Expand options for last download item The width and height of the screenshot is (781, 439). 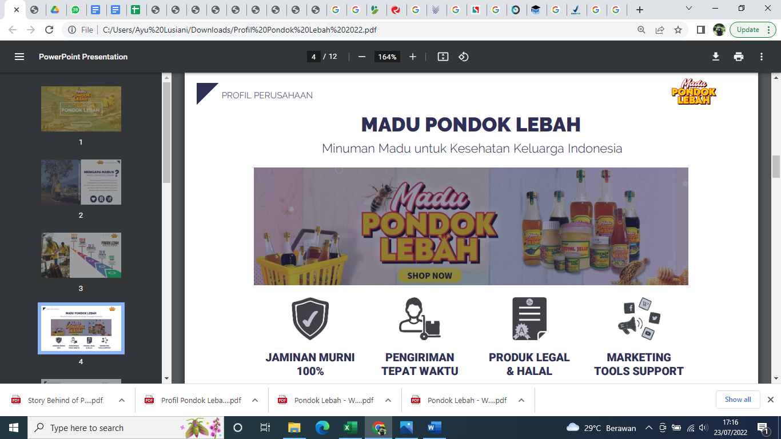pyautogui.click(x=521, y=400)
